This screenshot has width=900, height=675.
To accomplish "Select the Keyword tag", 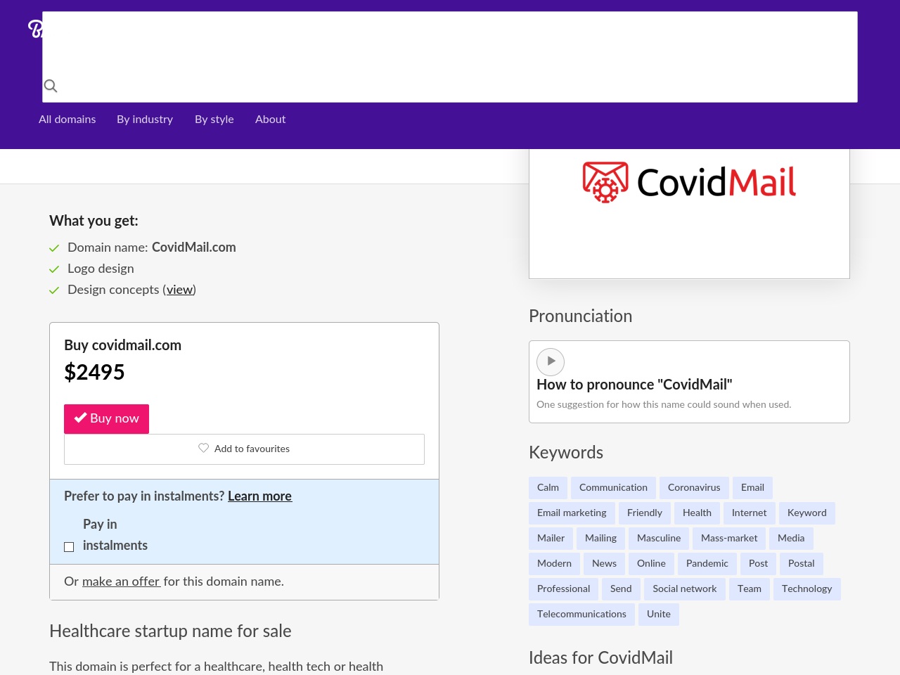I will [807, 513].
